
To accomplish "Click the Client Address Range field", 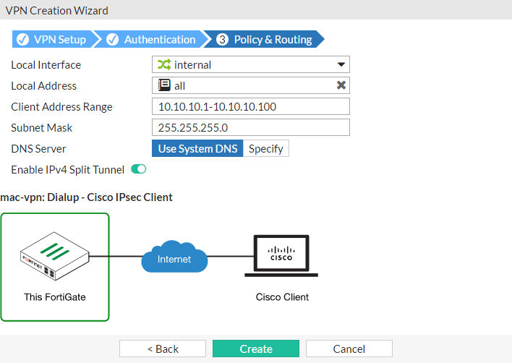I will 251,106.
